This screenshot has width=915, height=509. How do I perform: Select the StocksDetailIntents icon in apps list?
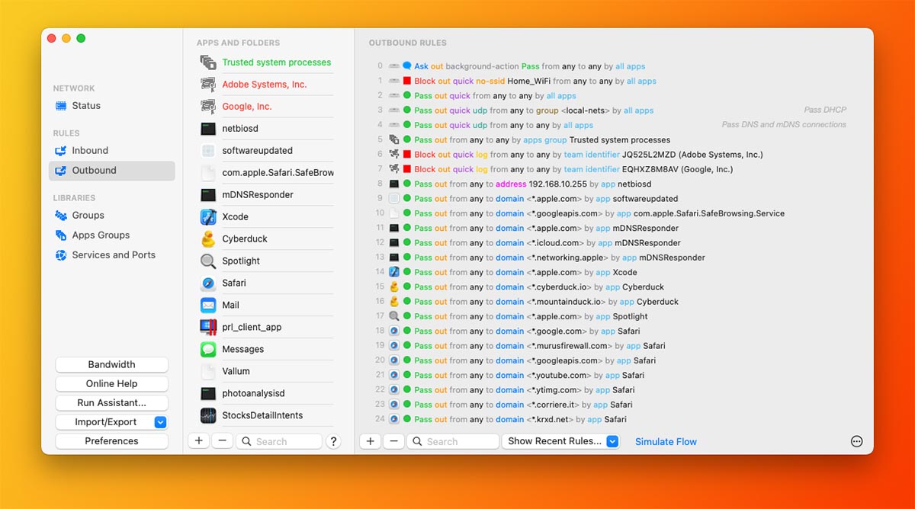pyautogui.click(x=208, y=416)
